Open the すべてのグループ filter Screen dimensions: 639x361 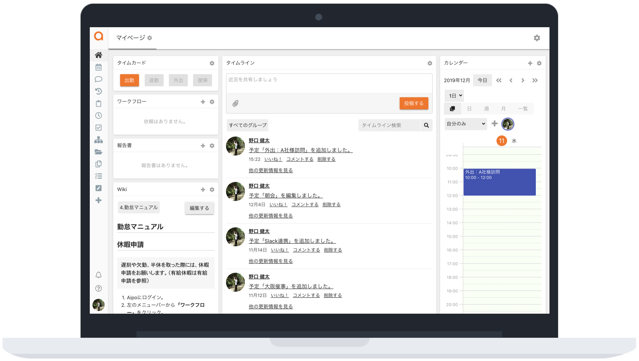tap(248, 125)
